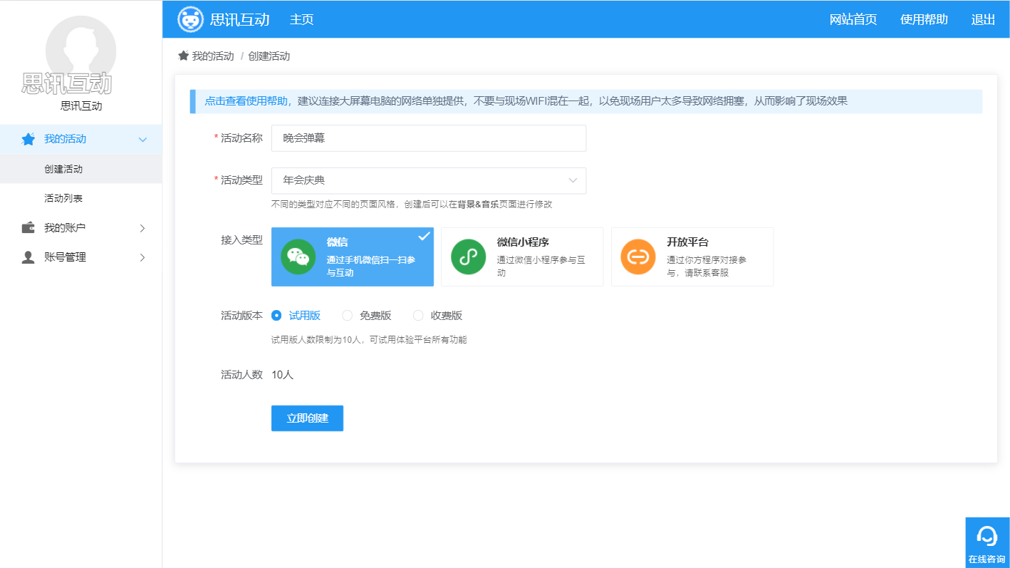This screenshot has width=1010, height=568.
Task: Click the orange 开放平台 link icon
Action: [638, 257]
